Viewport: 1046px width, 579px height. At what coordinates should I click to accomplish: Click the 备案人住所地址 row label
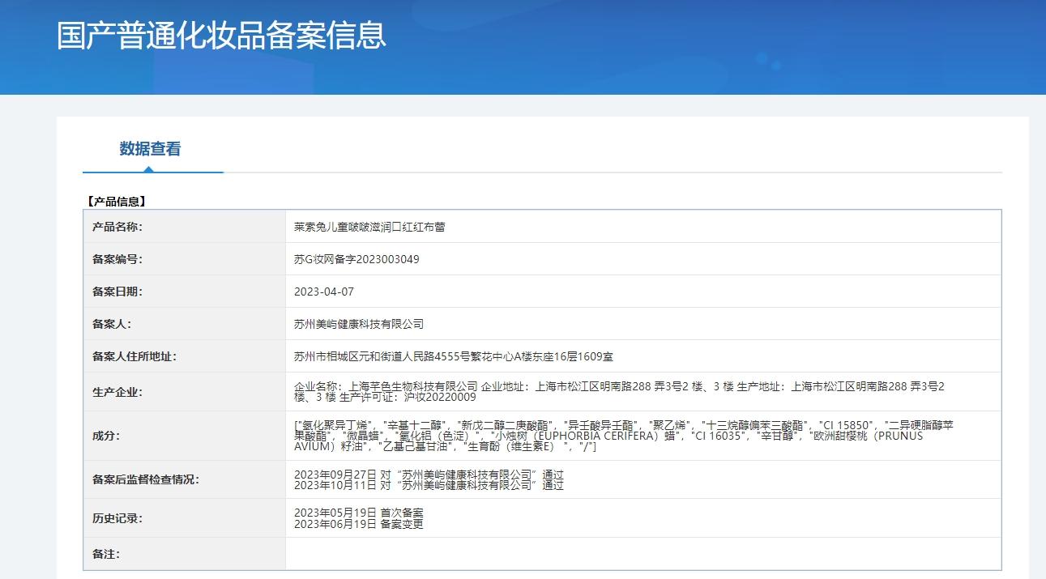tap(134, 356)
